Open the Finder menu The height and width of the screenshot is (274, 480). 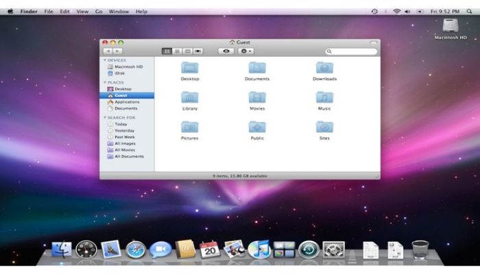click(29, 12)
